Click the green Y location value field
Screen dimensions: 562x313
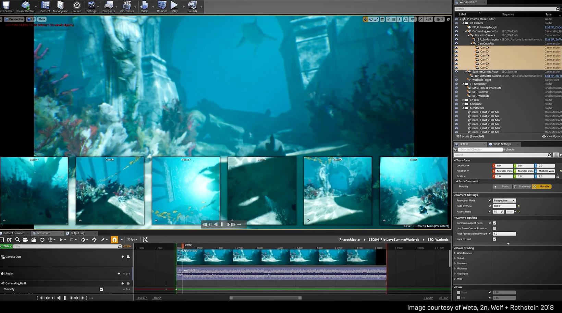(524, 166)
